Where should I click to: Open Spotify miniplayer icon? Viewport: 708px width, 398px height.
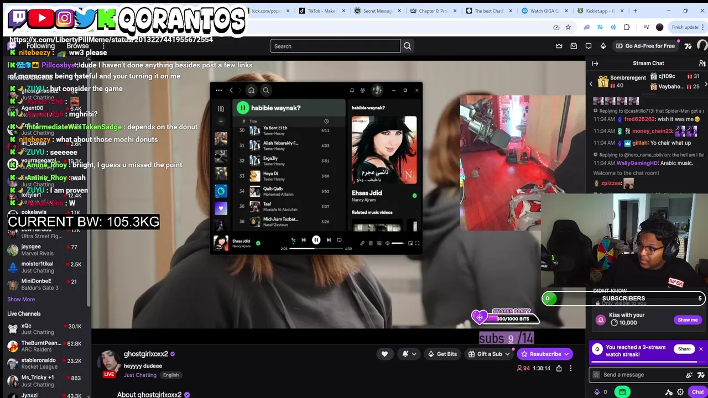tap(410, 243)
